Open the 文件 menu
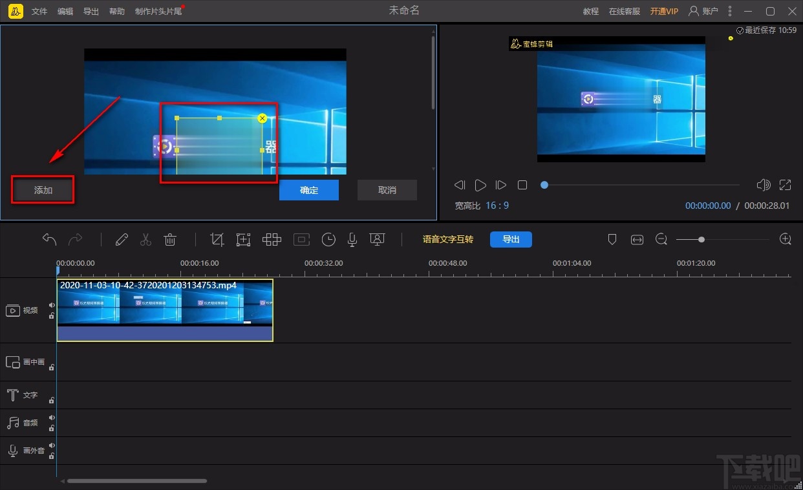 [39, 12]
